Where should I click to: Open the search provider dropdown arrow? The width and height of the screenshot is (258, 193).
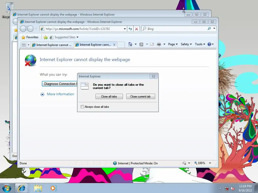point(214,29)
